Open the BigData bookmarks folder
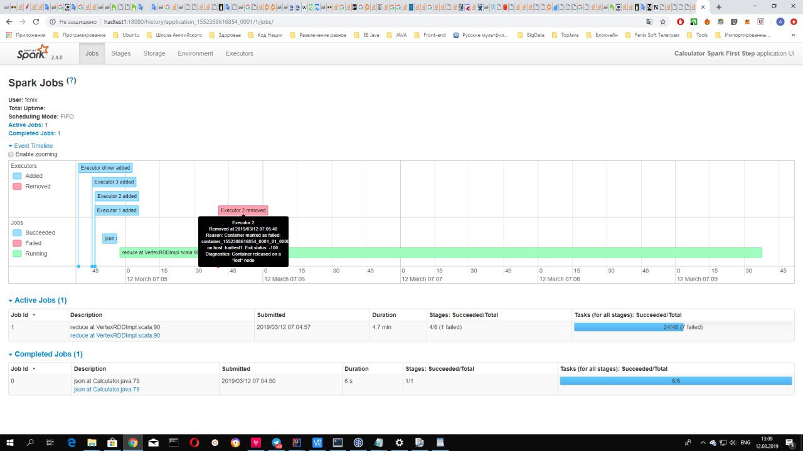 [531, 35]
